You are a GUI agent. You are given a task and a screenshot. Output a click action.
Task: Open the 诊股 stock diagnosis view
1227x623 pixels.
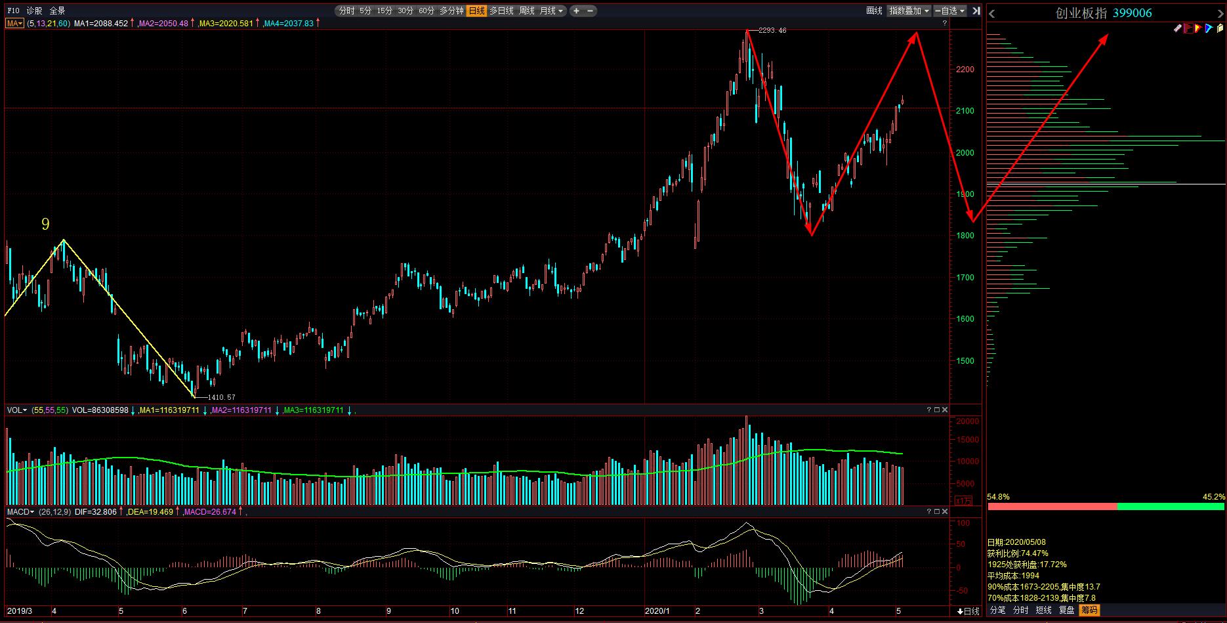coord(35,11)
